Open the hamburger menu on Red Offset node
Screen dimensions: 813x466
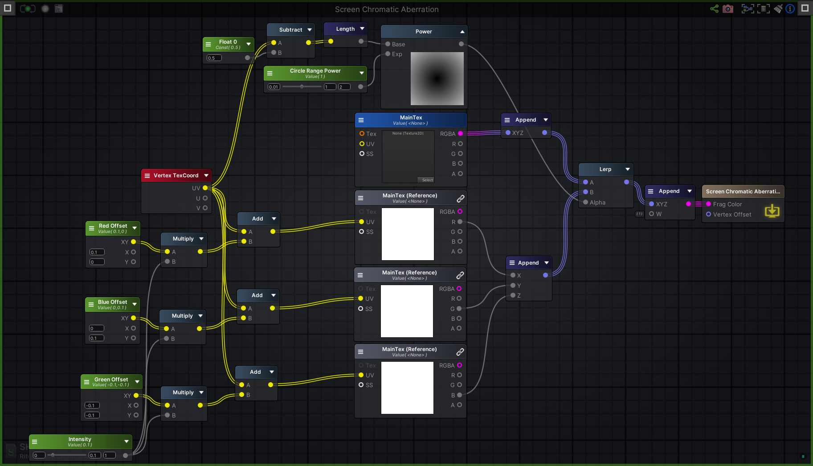91,228
